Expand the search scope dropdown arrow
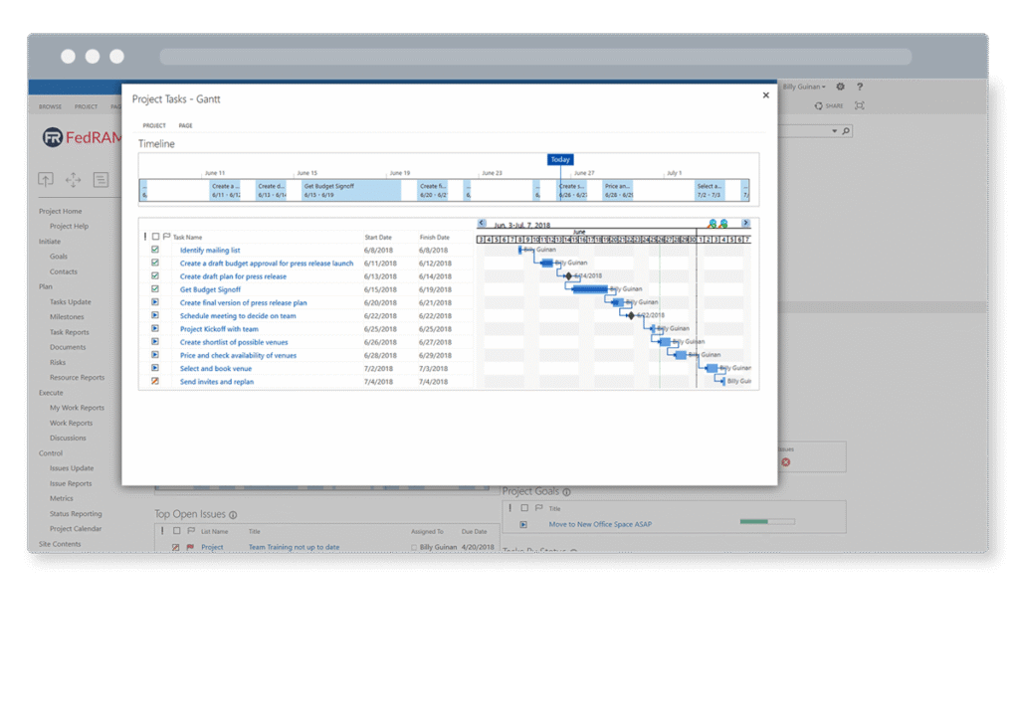This screenshot has height=714, width=1019. tap(834, 131)
